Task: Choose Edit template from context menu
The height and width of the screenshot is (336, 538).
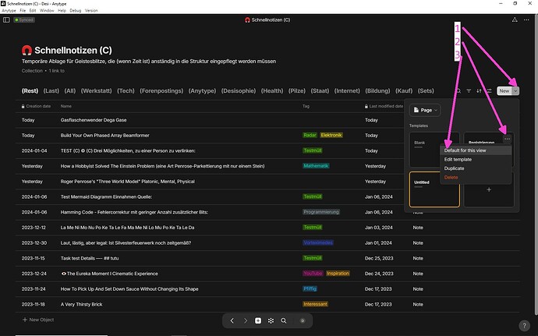Action: 476,159
